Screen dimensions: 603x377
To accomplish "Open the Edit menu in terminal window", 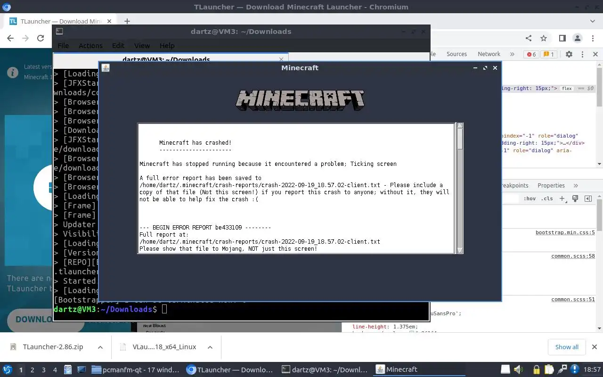I will [118, 46].
